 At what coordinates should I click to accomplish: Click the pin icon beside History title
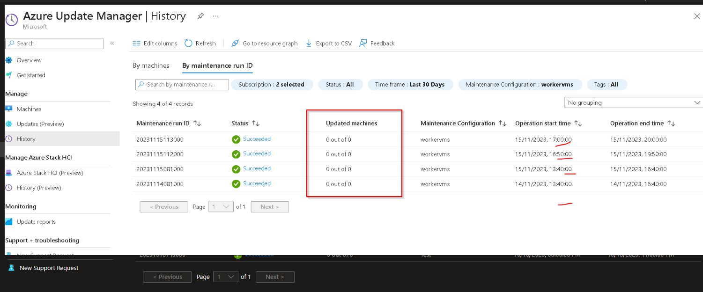click(x=200, y=16)
